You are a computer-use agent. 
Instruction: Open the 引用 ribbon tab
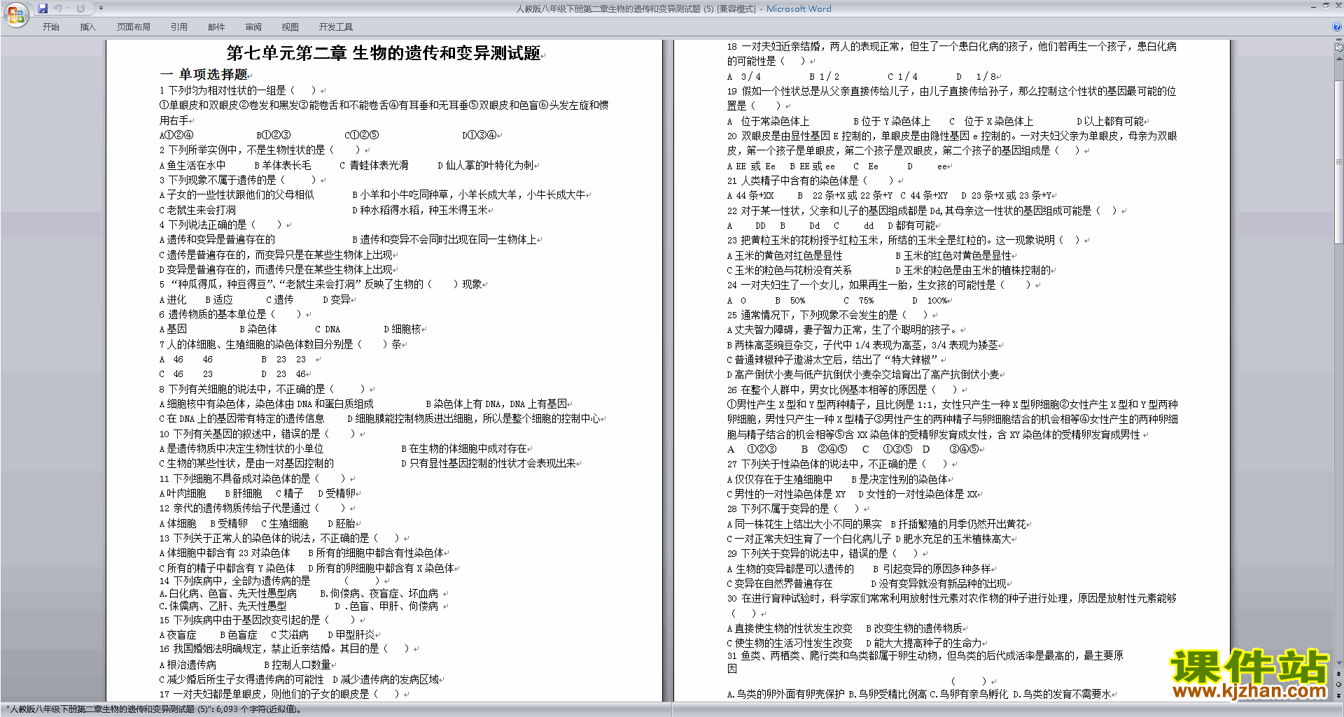[x=179, y=27]
